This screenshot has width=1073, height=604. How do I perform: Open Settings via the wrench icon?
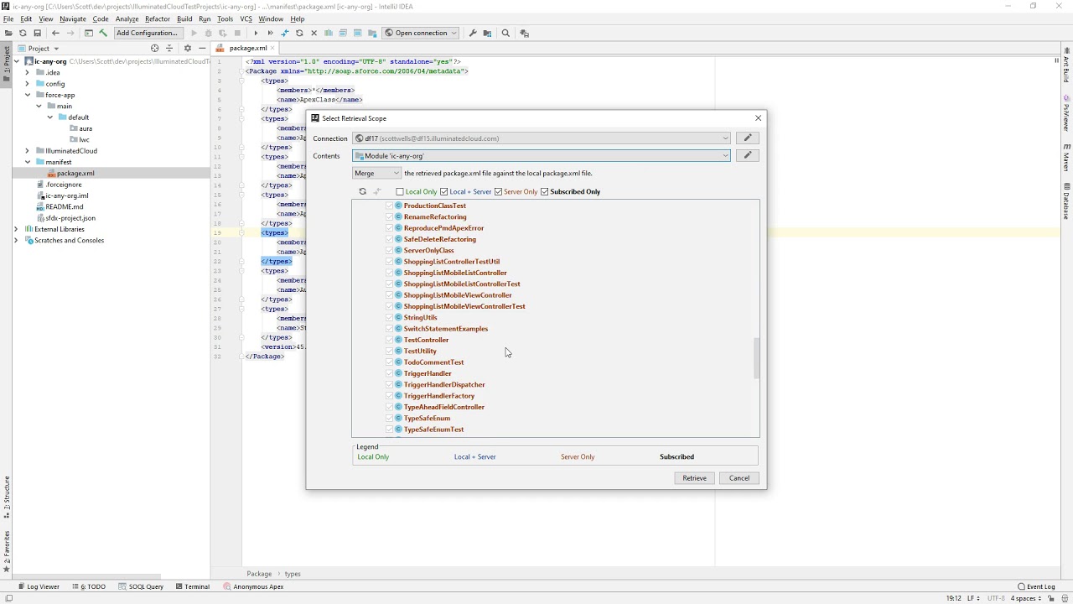(x=473, y=33)
